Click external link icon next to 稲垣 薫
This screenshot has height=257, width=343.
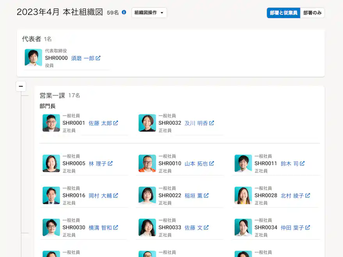click(206, 196)
